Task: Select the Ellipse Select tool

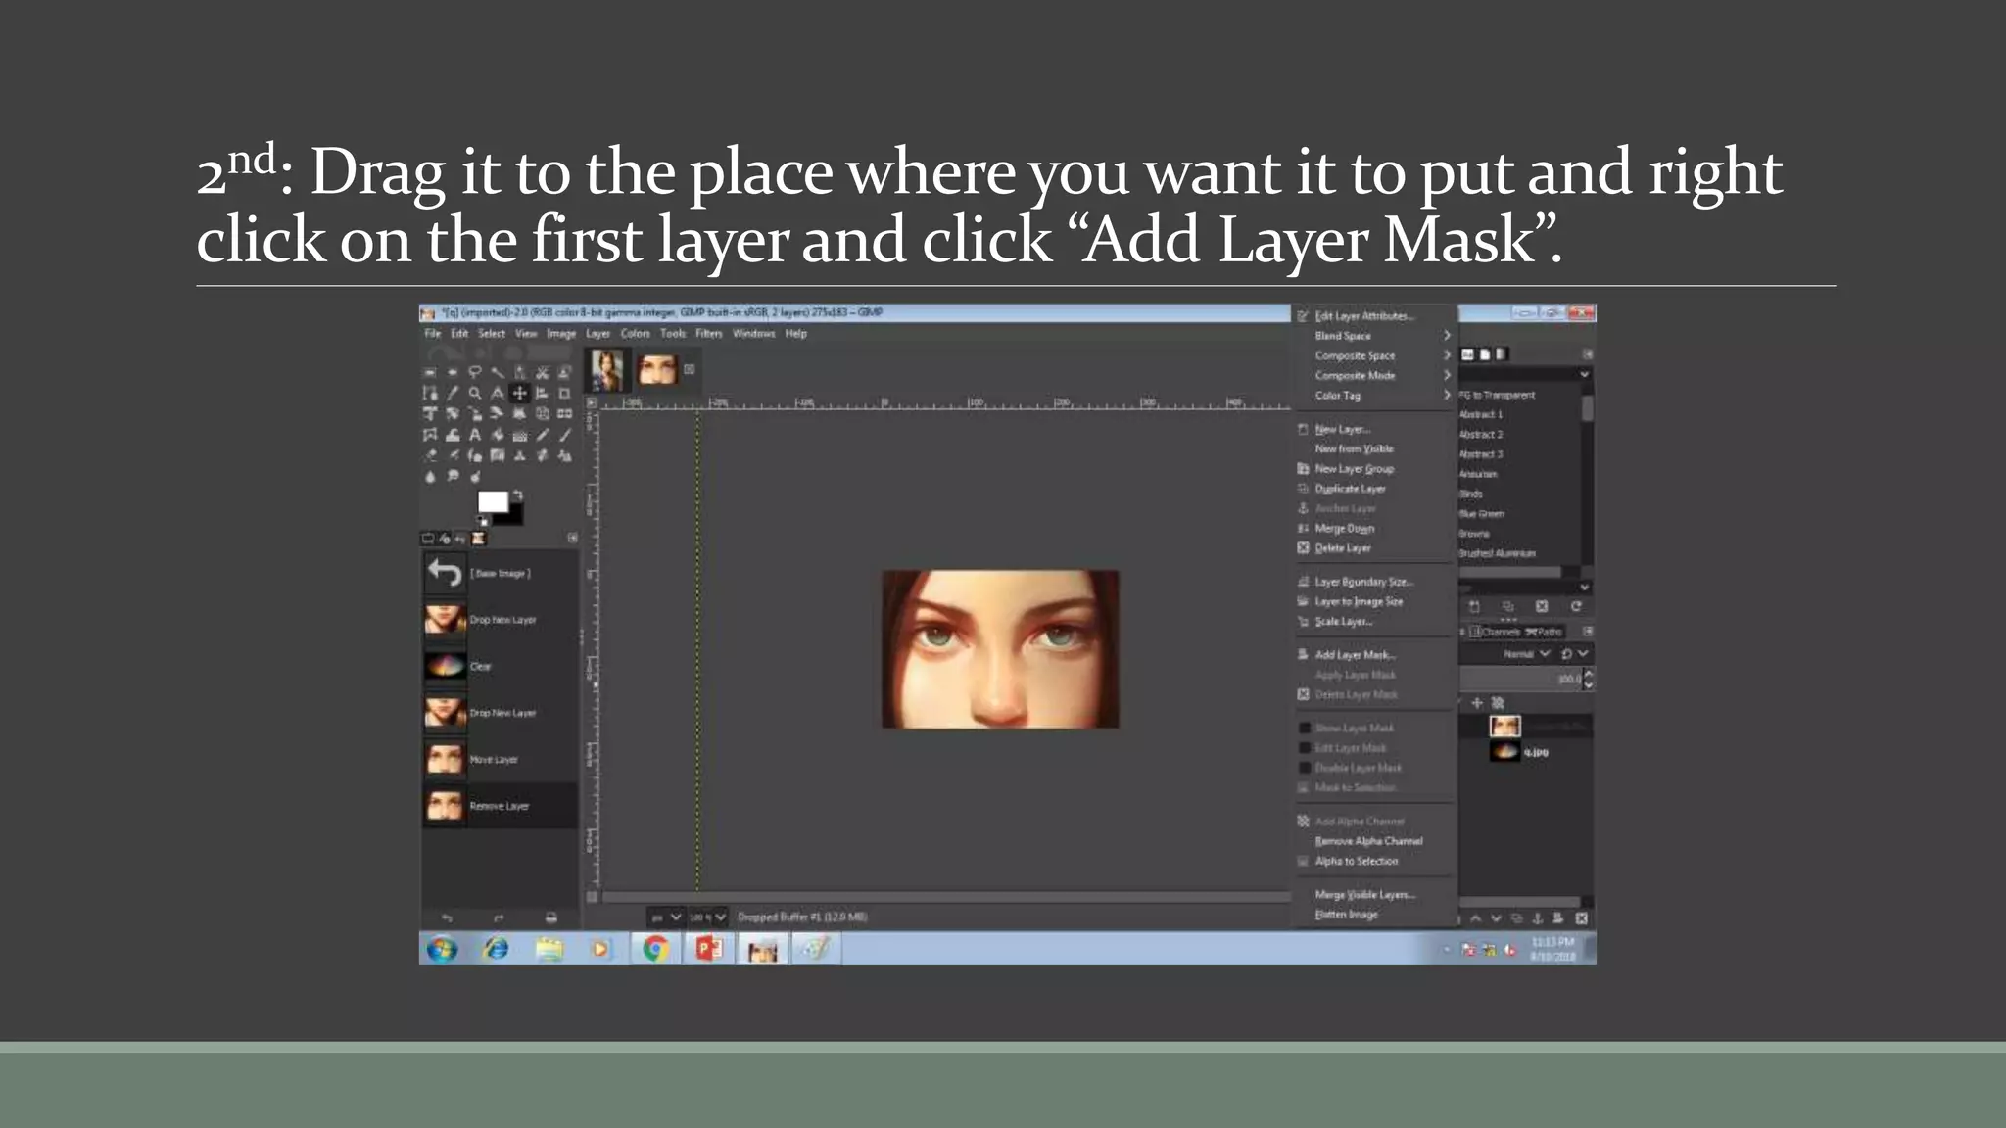Action: click(x=452, y=372)
